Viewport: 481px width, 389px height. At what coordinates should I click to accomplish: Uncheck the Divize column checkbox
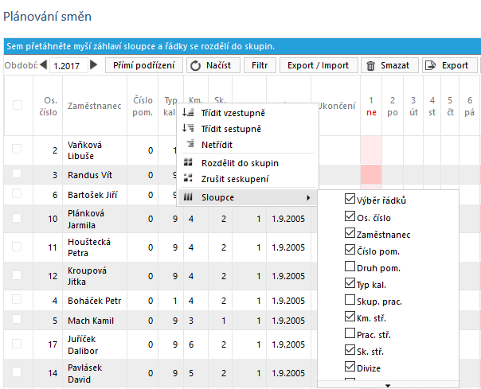click(x=350, y=366)
